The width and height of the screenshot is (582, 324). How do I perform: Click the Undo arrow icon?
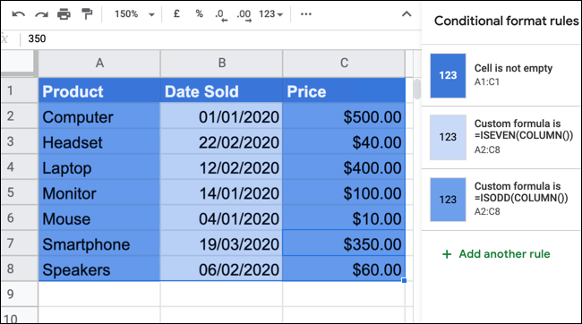[18, 14]
